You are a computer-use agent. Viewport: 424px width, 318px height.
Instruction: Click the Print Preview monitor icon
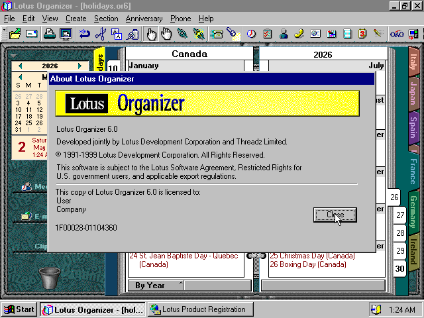point(66,34)
